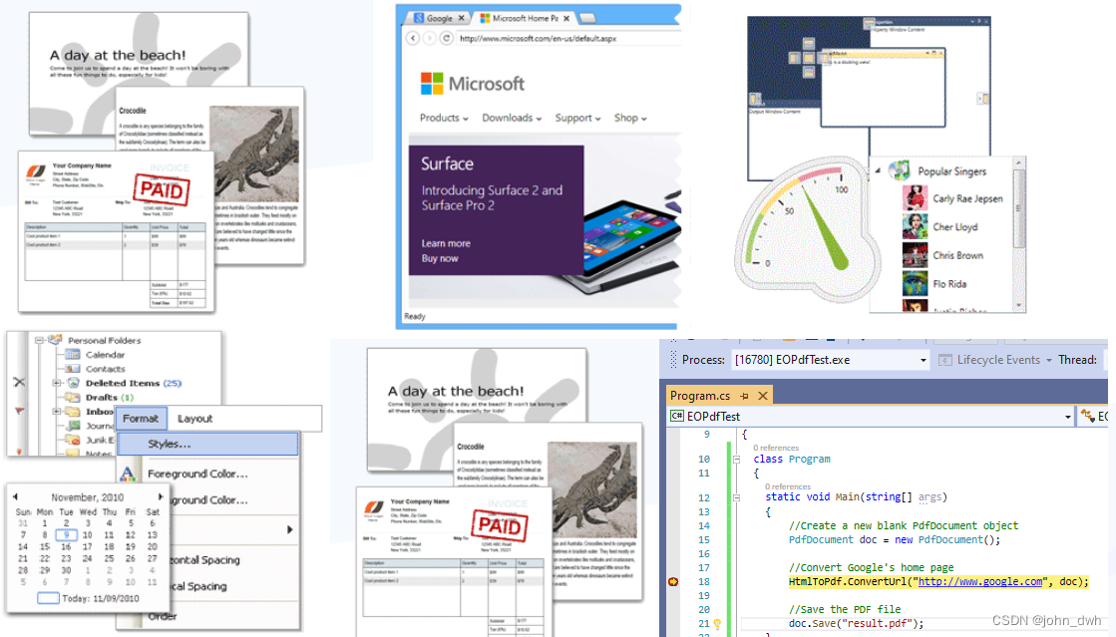This screenshot has height=637, width=1116.
Task: Toggle the breakpoint on line 18
Action: coord(674,580)
